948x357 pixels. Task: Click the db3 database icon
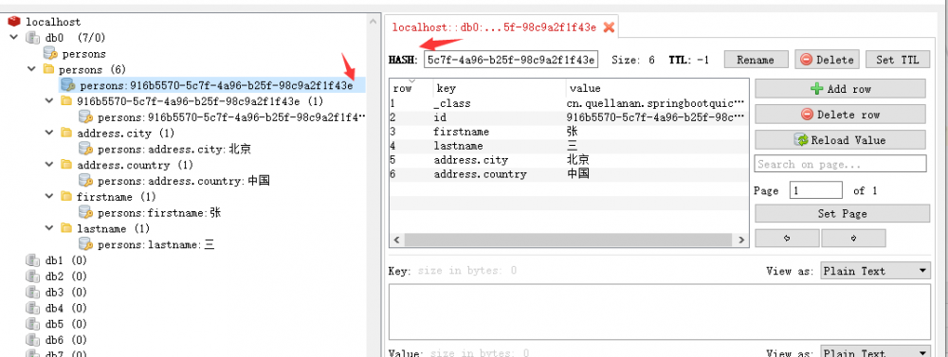coord(32,293)
